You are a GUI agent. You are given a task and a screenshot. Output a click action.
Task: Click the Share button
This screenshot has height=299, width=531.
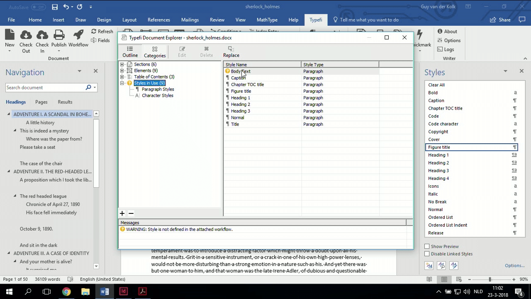click(x=501, y=20)
